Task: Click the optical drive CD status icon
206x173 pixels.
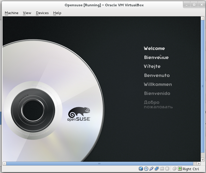Action: point(146,169)
